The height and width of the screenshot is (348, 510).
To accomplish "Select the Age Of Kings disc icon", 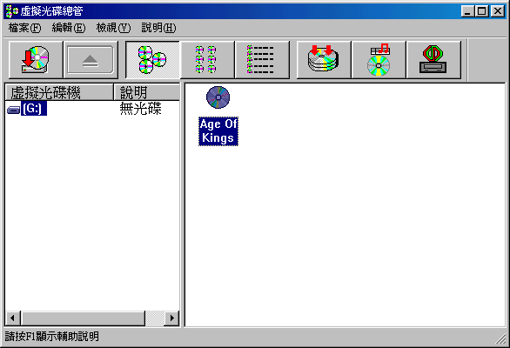I will point(218,97).
